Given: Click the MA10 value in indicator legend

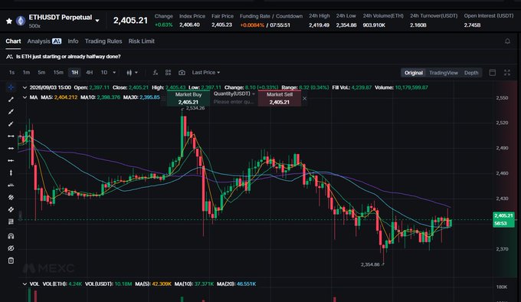Looking at the screenshot, I should tap(108, 97).
